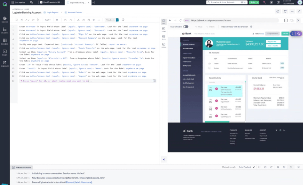Image resolution: width=303 pixels, height=185 pixels.
Task: Select the Fluid radio option
Action: coord(199,27)
